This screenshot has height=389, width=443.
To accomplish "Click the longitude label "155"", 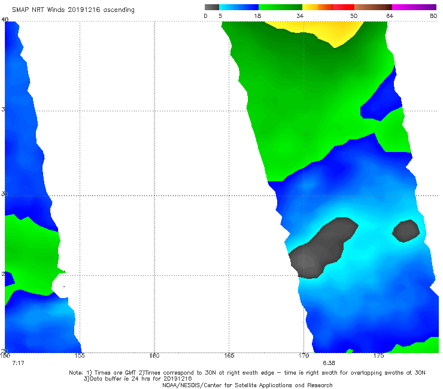I will (80, 355).
